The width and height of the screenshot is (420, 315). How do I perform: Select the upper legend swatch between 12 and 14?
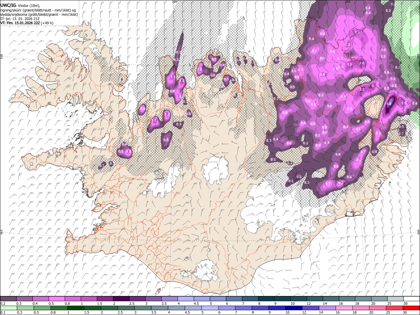coord(314,299)
